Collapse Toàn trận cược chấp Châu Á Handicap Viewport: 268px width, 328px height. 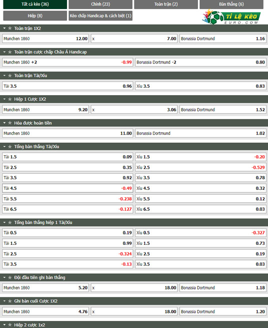(4, 52)
